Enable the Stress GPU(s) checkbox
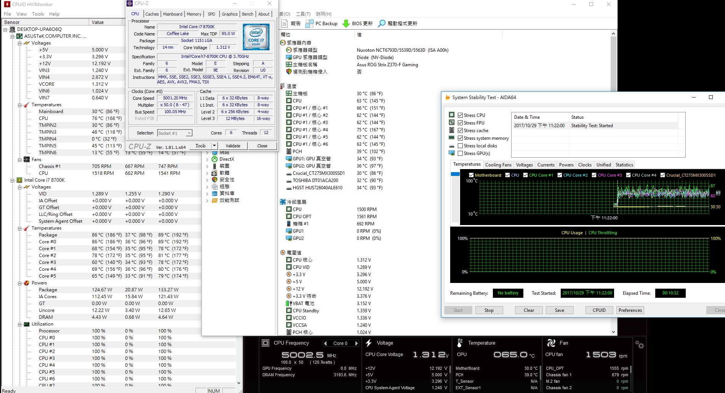The image size is (725, 393). pos(460,153)
